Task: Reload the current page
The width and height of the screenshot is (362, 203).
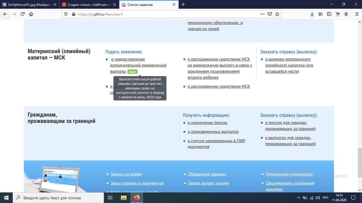Action: [23, 14]
